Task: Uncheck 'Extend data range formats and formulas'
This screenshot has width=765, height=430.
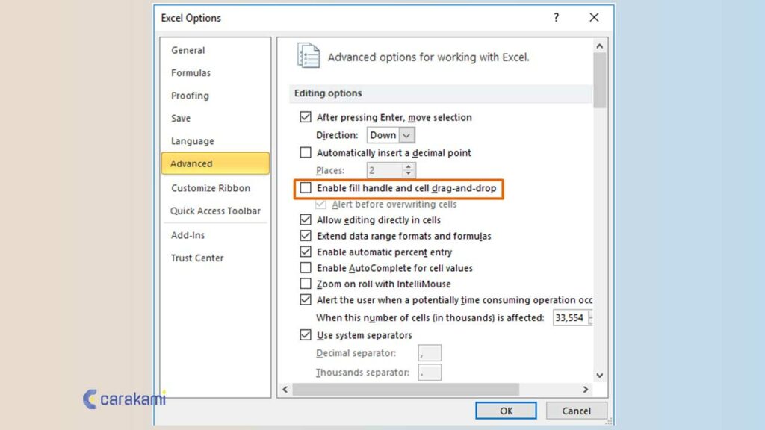Action: [x=306, y=236]
